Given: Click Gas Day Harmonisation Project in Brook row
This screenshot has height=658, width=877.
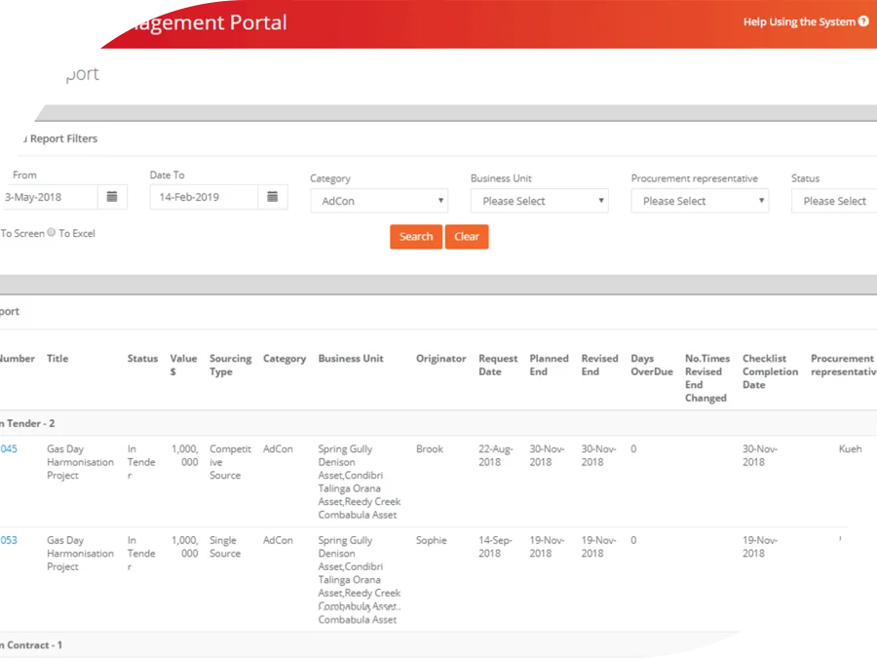Looking at the screenshot, I should point(80,462).
